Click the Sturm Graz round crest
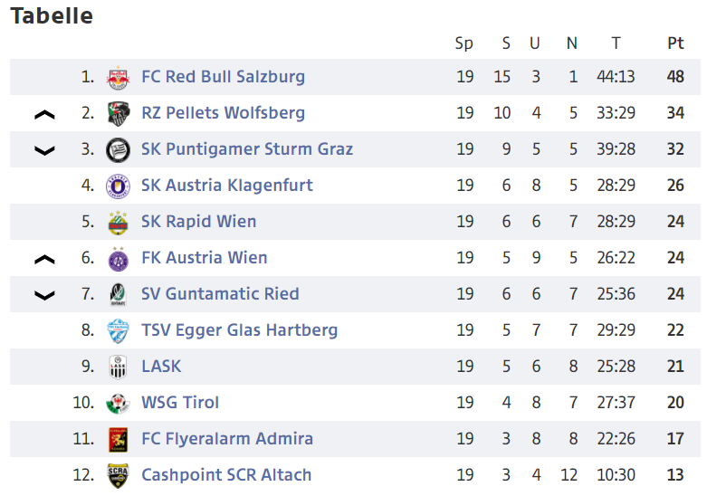Screen dimensions: 707x496 click(x=118, y=149)
